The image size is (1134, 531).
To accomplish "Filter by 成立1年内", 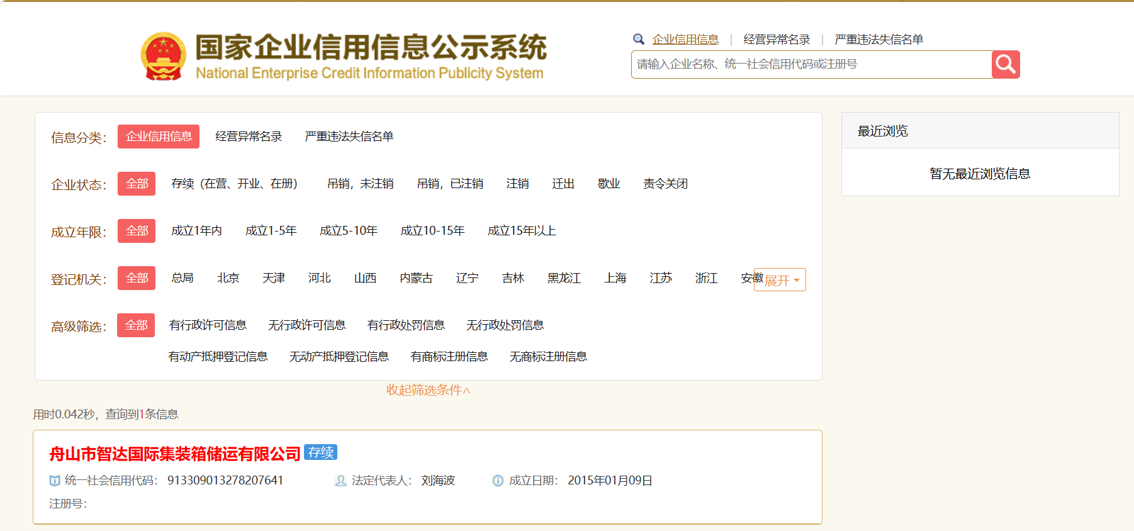I will (196, 231).
